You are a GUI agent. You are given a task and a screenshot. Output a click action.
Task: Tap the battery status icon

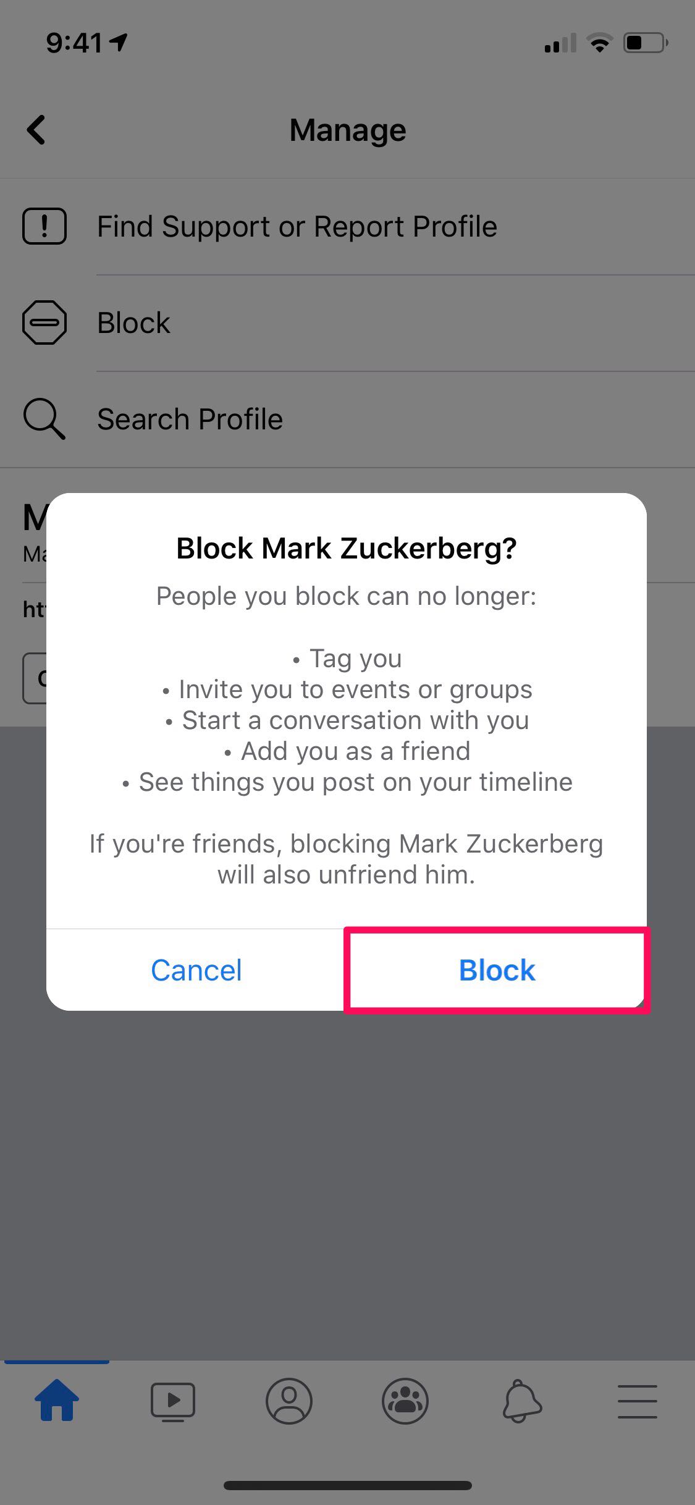[645, 43]
